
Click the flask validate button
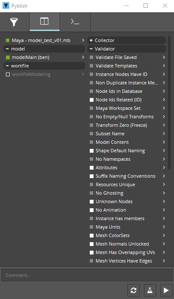(x=150, y=290)
